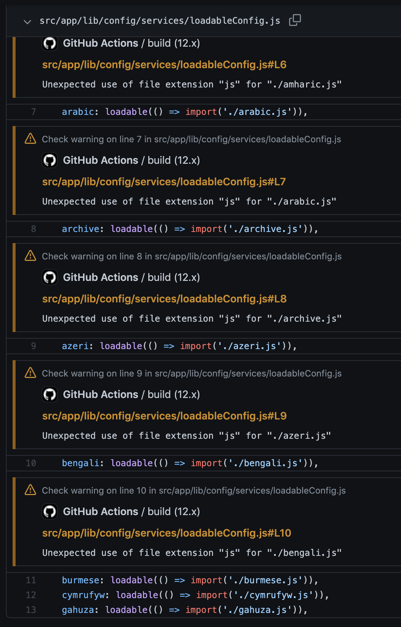Click the copy file path icon
Screen dimensions: 401x627
(x=295, y=20)
